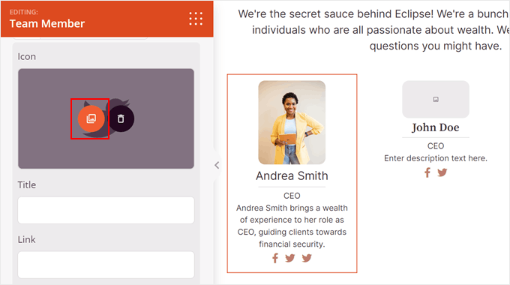Click the intro paragraph about Eclipse
This screenshot has height=285, width=510.
coord(374,30)
